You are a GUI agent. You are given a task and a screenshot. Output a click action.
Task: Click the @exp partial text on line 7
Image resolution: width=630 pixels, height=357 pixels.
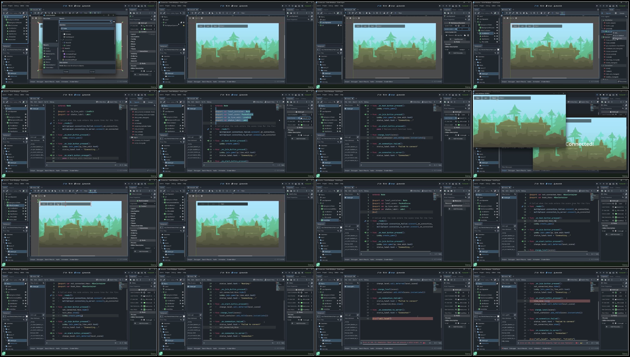pos(374,212)
